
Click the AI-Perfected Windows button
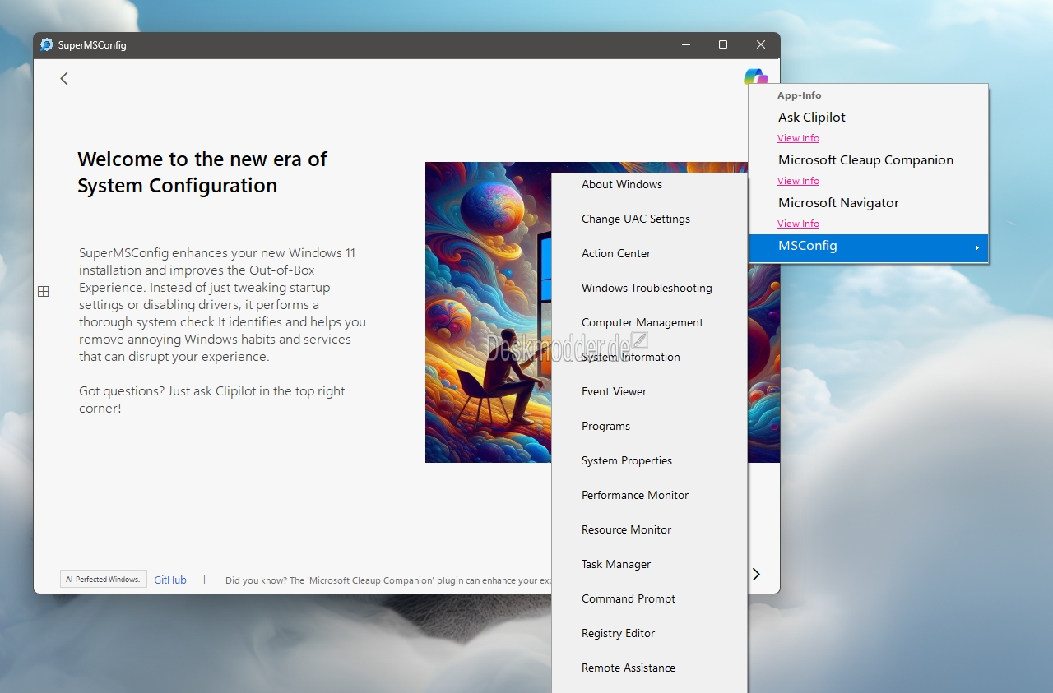click(x=104, y=580)
